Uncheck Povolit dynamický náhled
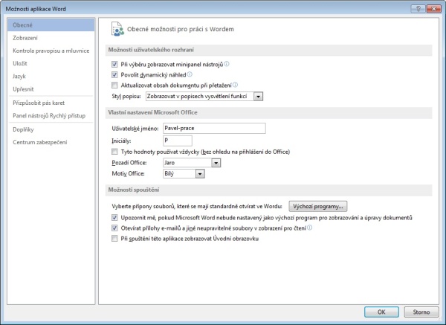446x325 pixels. pos(114,75)
